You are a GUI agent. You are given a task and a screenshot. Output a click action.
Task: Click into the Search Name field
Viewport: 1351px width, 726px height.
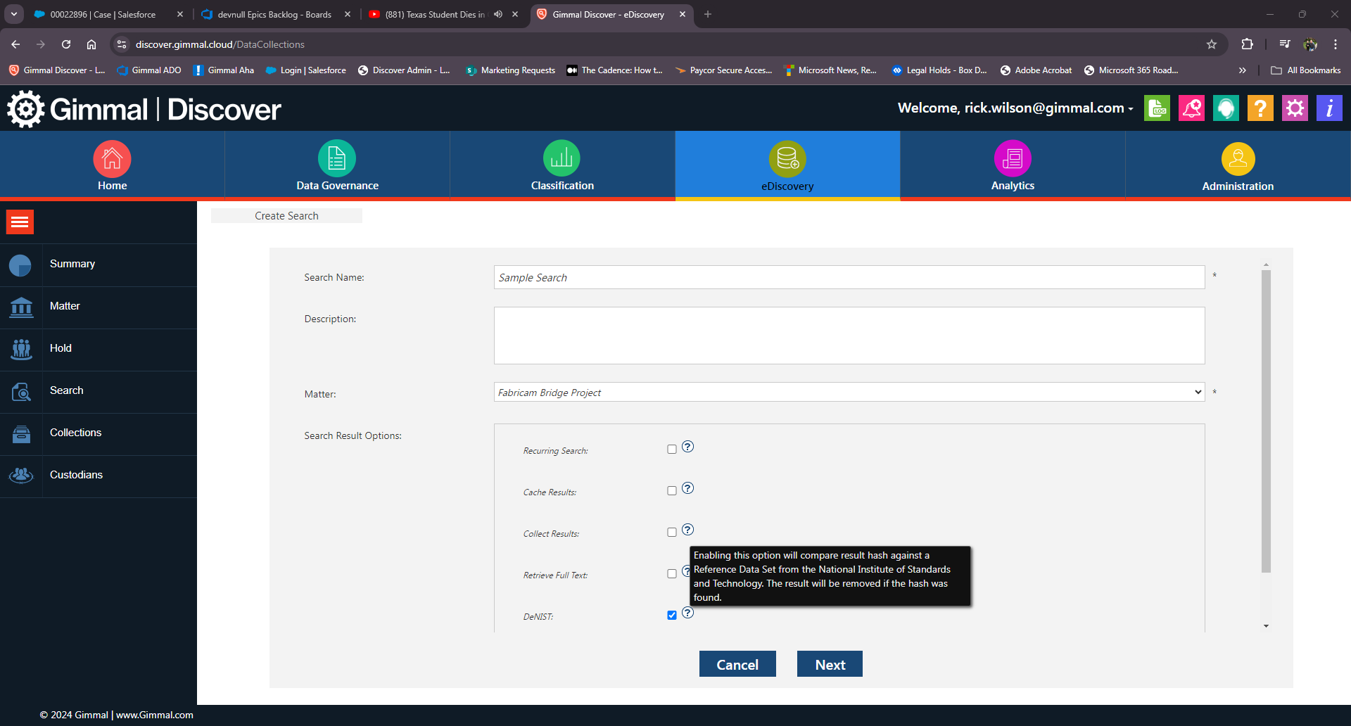tap(849, 278)
